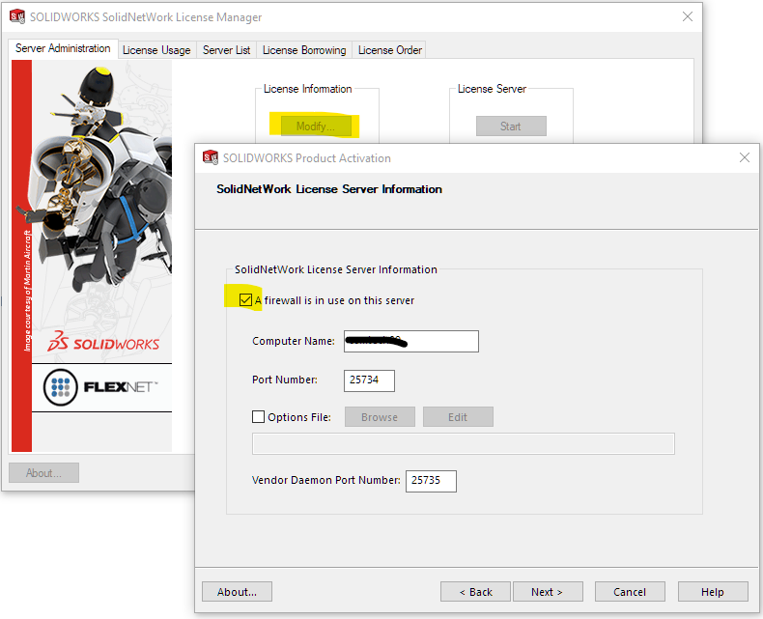Select the License Borrowing tab
The height and width of the screenshot is (619, 763).
click(303, 50)
